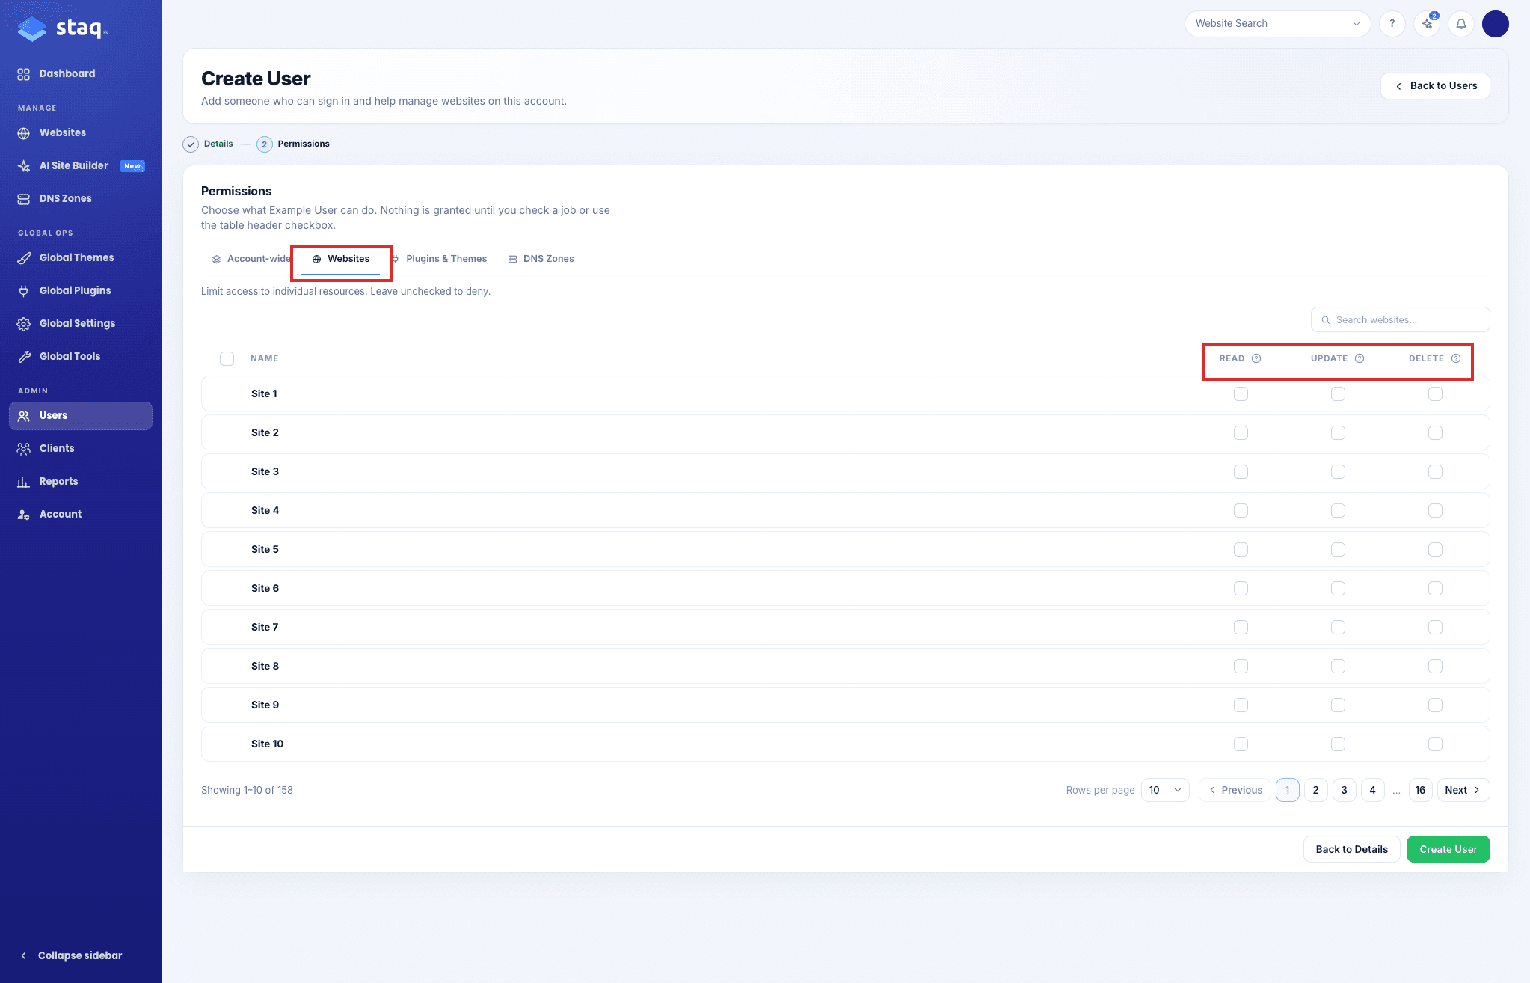Open the Website Search dropdown
Screen dimensions: 1530x983
(1277, 24)
